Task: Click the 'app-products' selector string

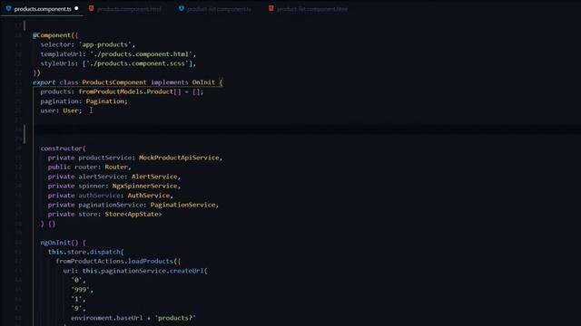Action: tap(105, 44)
